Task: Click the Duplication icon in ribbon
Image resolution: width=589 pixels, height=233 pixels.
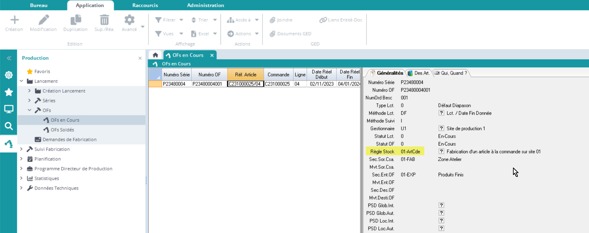Action: point(75,20)
